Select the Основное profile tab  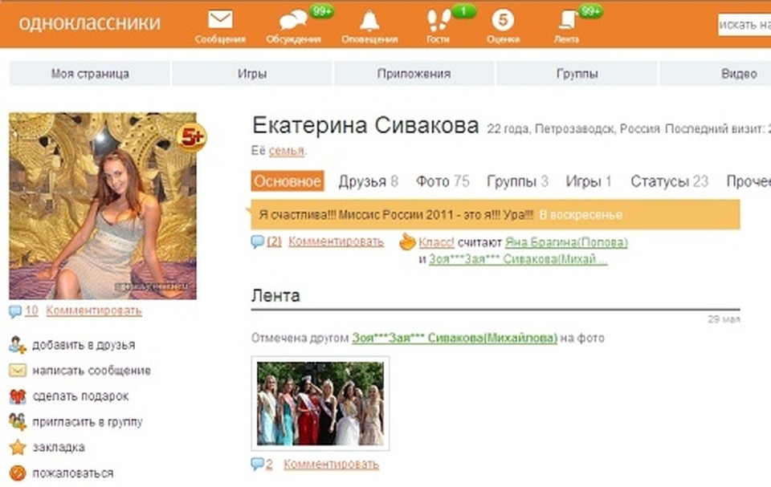(288, 181)
